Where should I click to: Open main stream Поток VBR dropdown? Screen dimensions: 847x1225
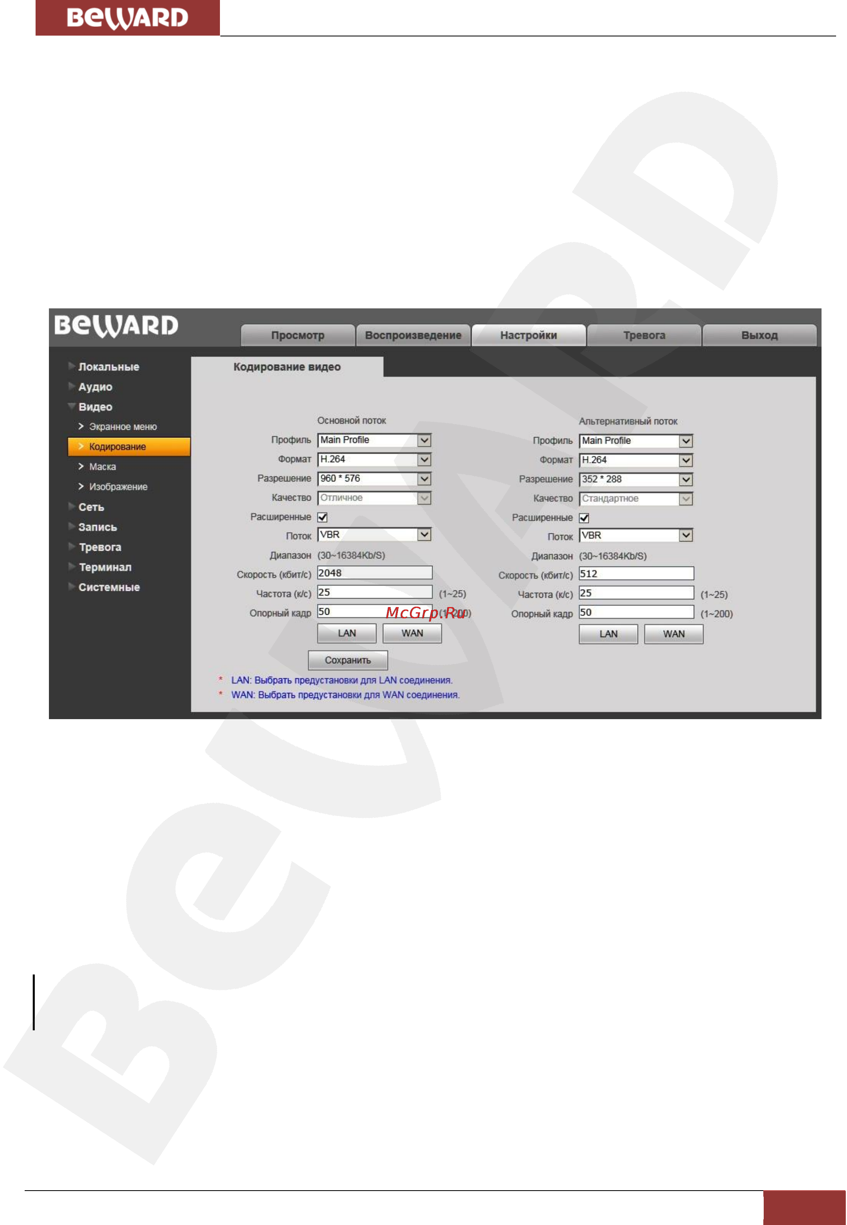click(x=374, y=535)
